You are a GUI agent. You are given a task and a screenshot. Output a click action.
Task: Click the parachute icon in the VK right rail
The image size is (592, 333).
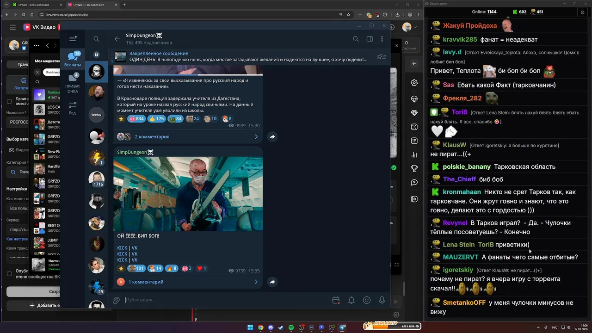414,99
